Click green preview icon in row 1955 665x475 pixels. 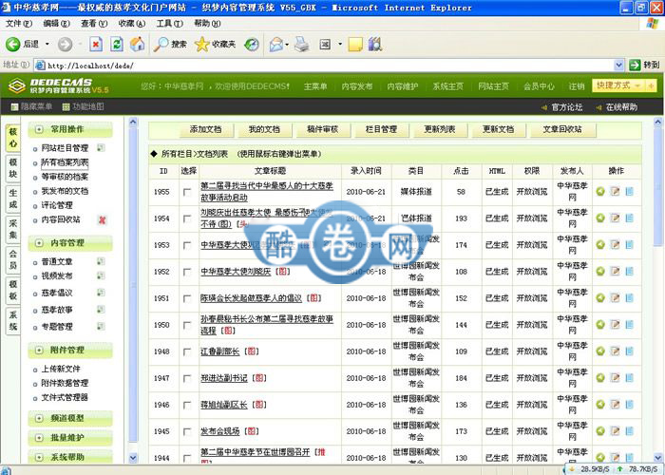pyautogui.click(x=600, y=192)
